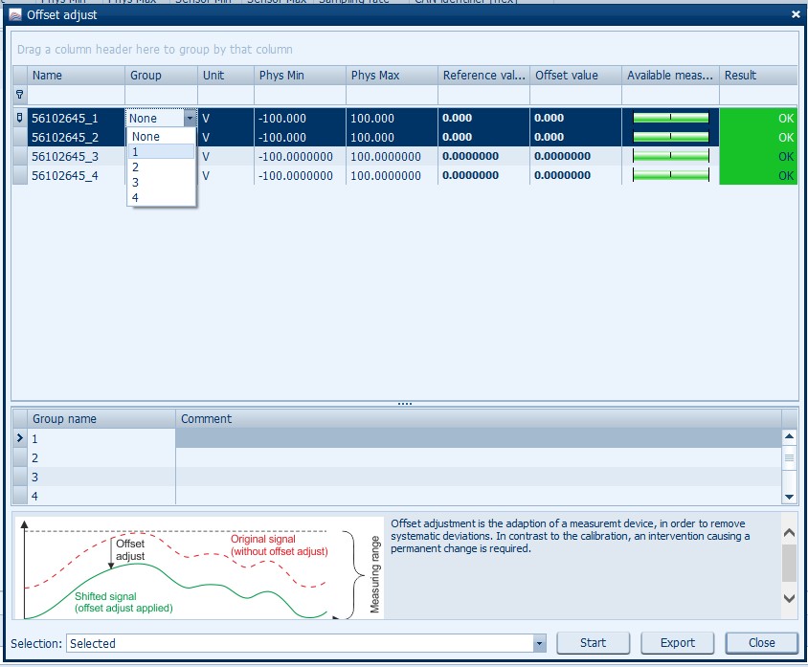Click the filter row funnel icon
Viewport: 808px width, 667px height.
(x=19, y=94)
